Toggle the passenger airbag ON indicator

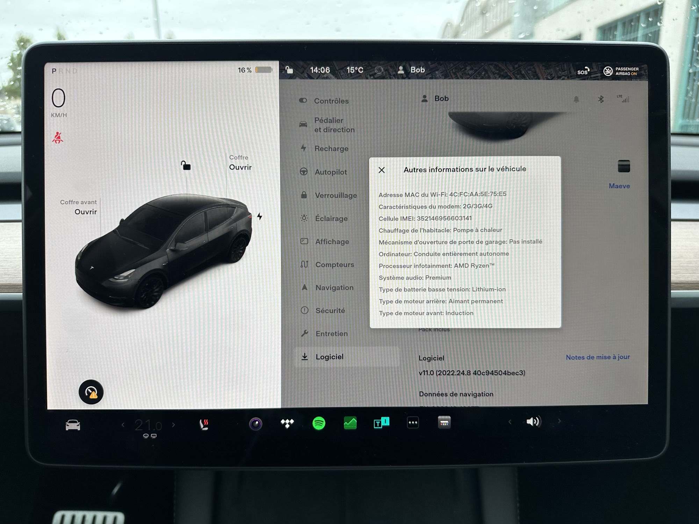pos(622,70)
